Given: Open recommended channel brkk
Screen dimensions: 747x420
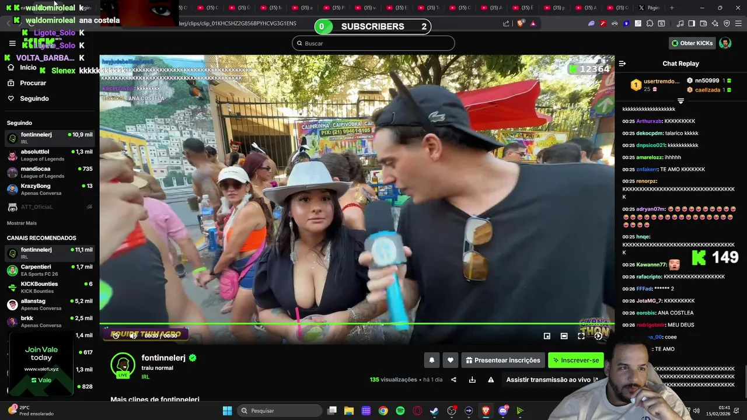Looking at the screenshot, I should [x=50, y=321].
